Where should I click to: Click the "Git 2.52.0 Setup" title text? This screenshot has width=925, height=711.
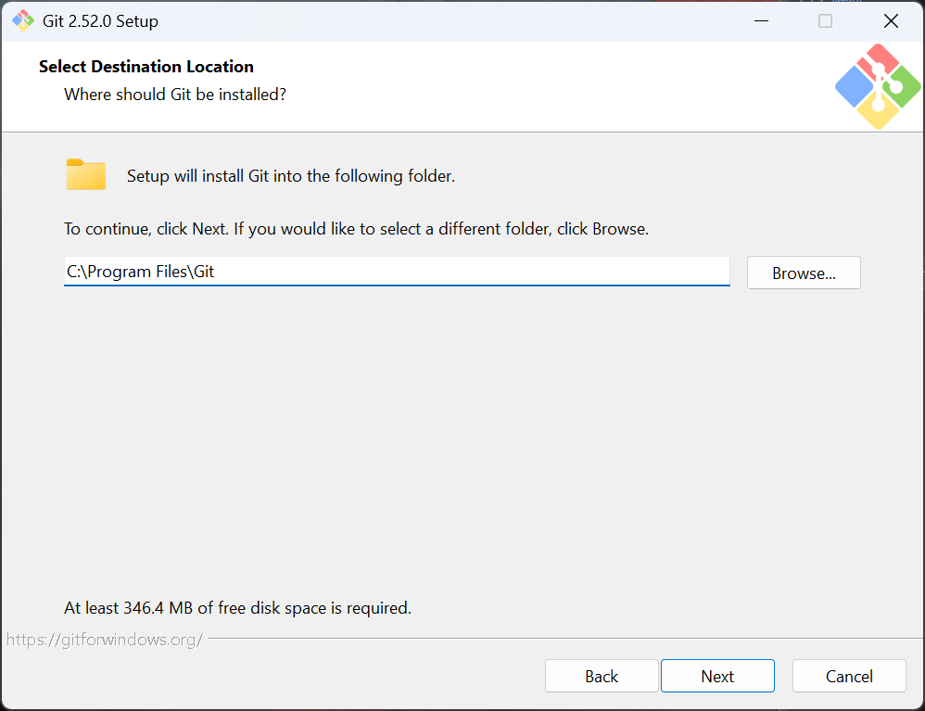point(100,20)
